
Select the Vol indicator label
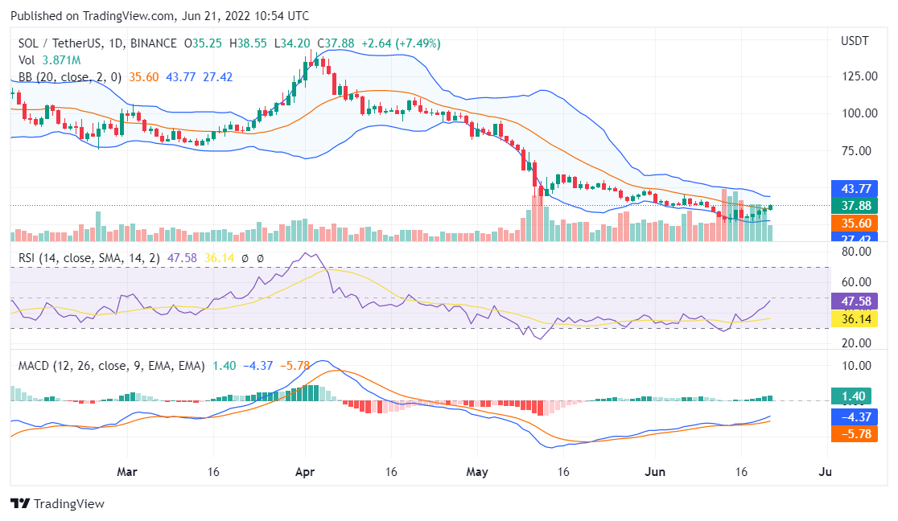tap(27, 60)
